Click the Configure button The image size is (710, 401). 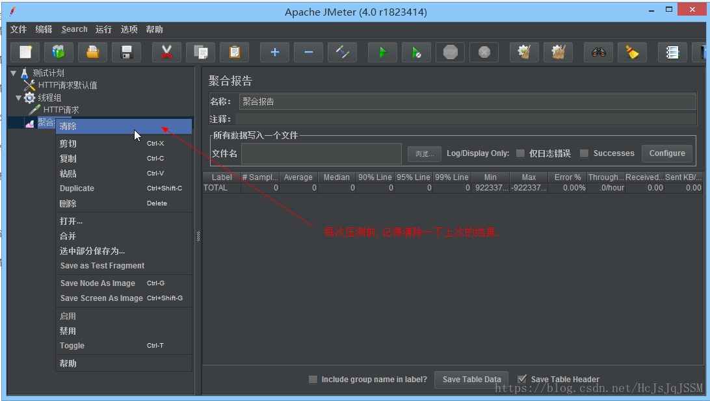point(667,153)
